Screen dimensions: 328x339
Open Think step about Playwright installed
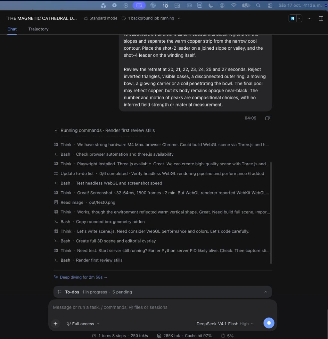(162, 164)
